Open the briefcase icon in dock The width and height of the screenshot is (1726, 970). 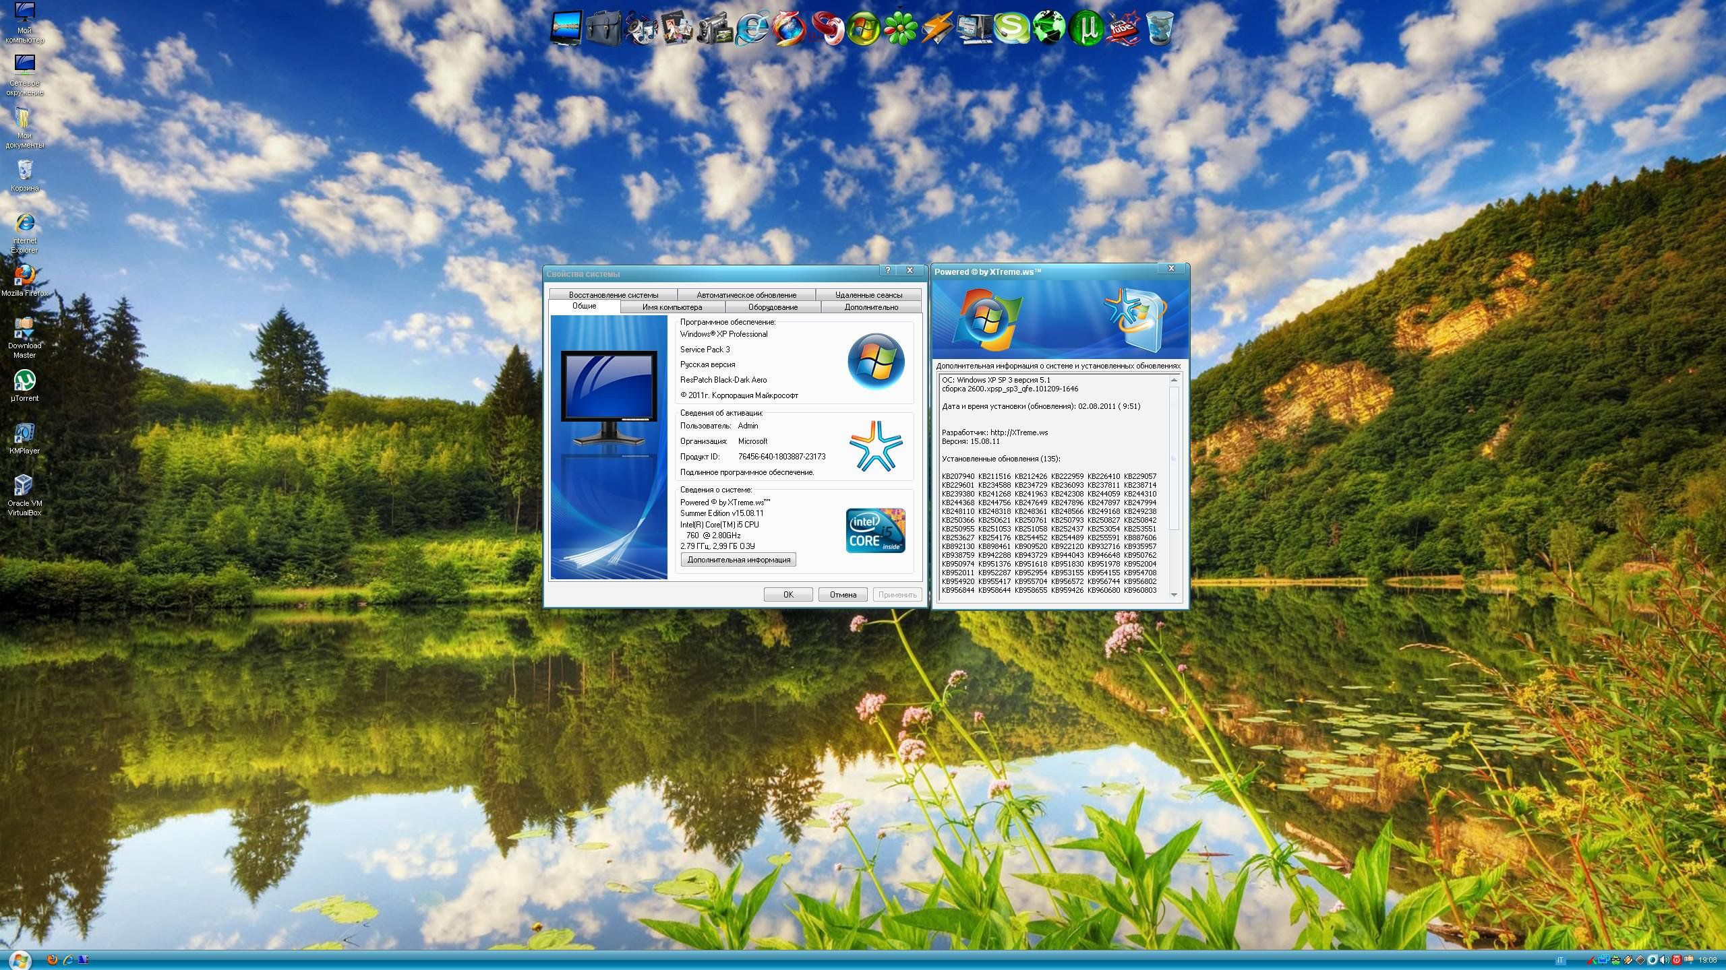click(603, 28)
